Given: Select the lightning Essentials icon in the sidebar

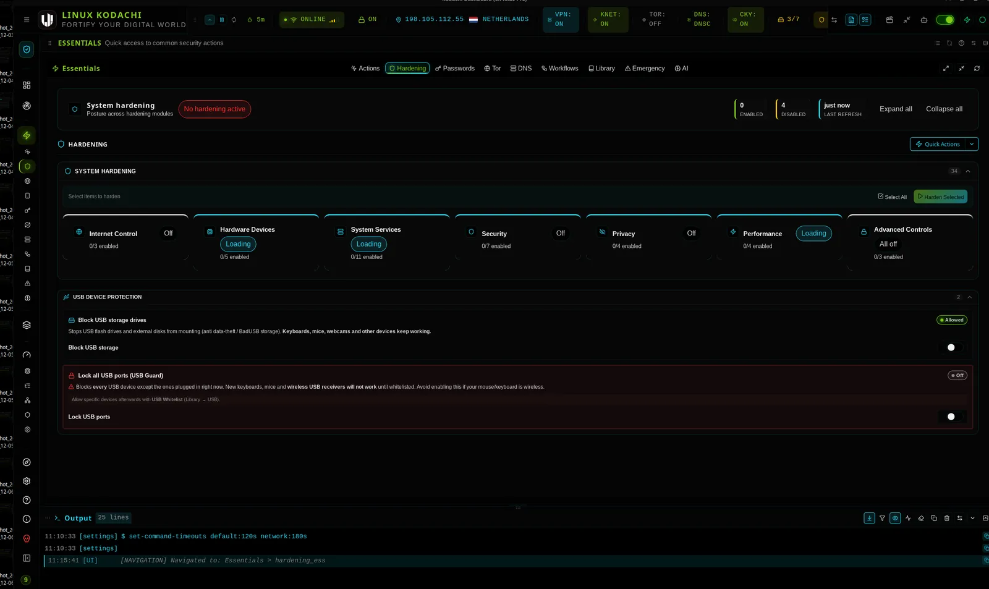Looking at the screenshot, I should point(27,135).
